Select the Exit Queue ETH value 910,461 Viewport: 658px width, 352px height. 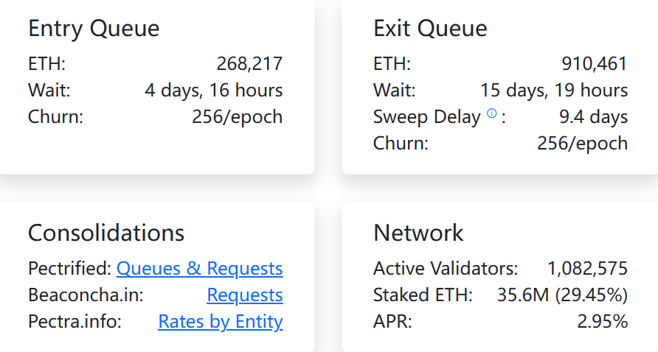595,63
